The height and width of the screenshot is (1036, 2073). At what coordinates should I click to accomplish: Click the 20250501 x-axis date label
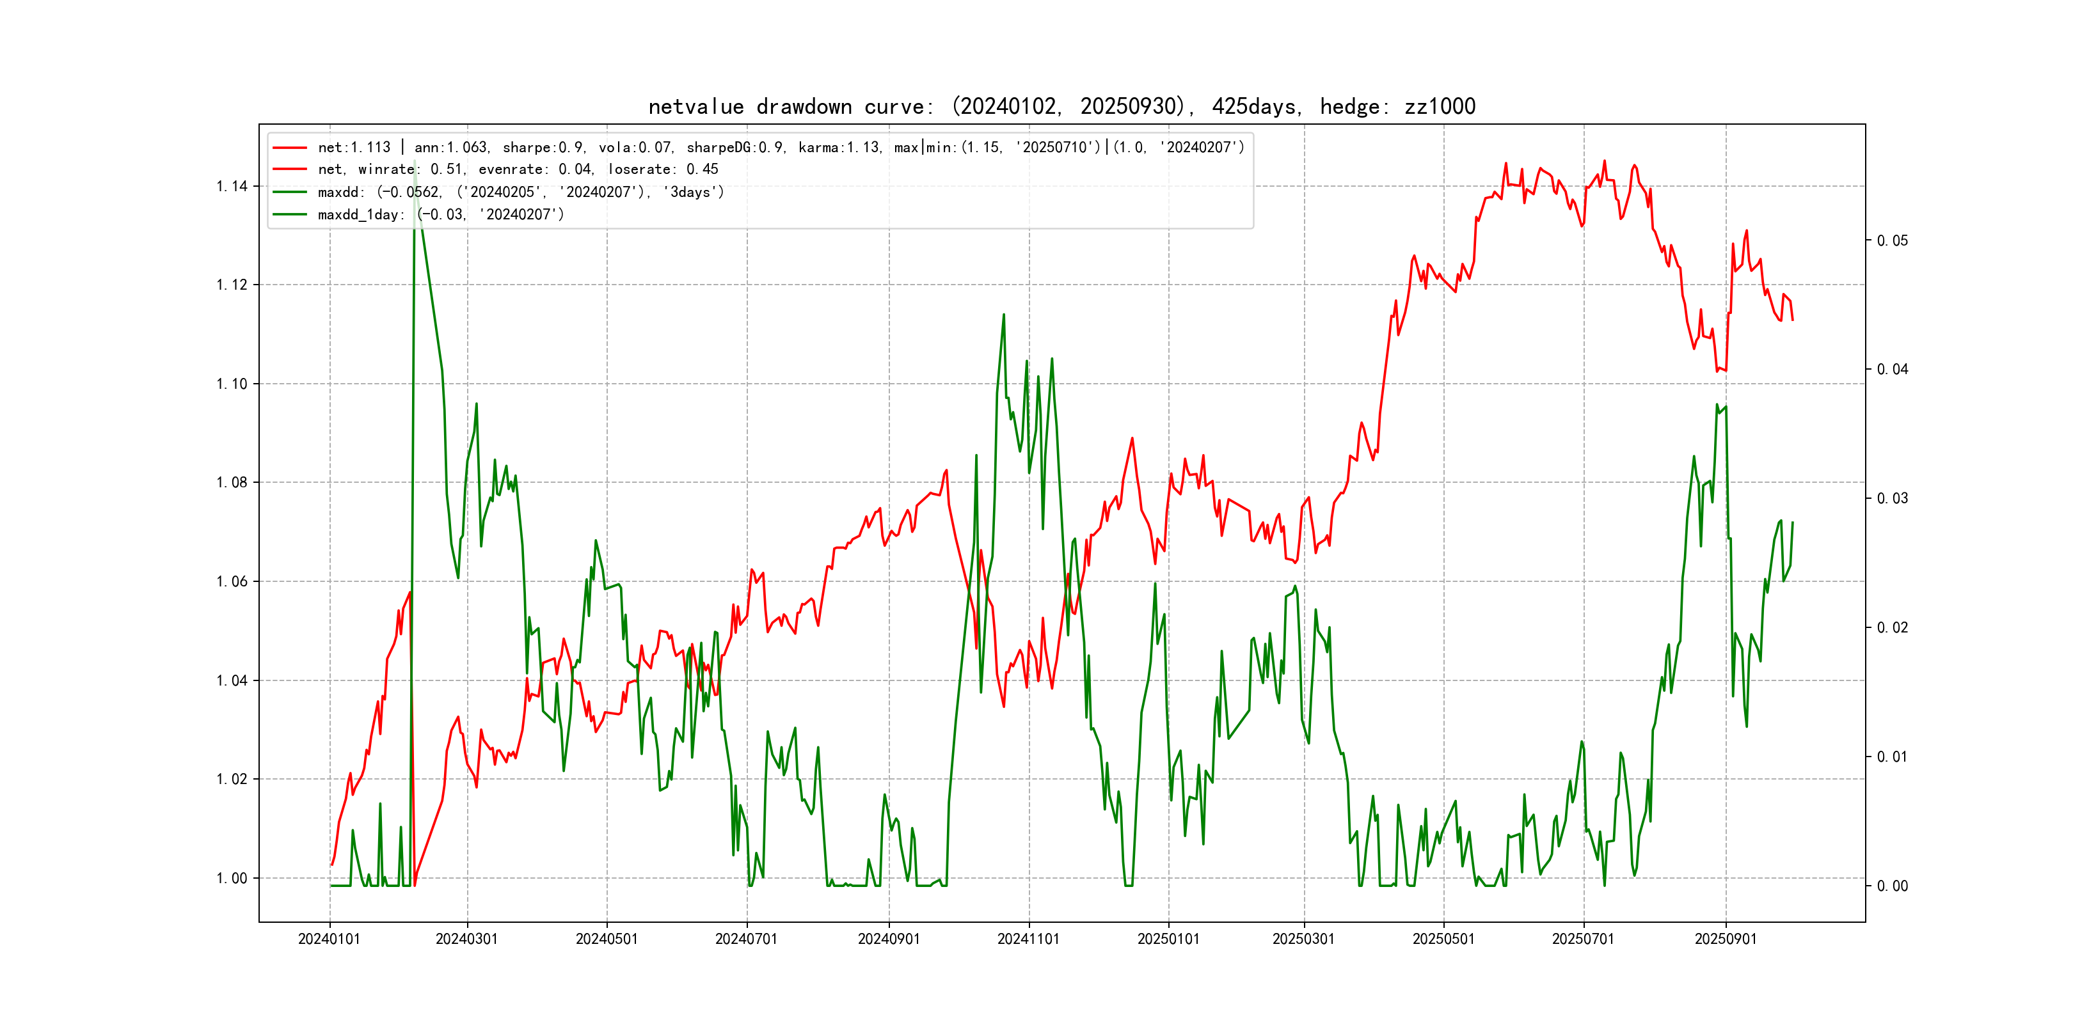pos(1443,939)
